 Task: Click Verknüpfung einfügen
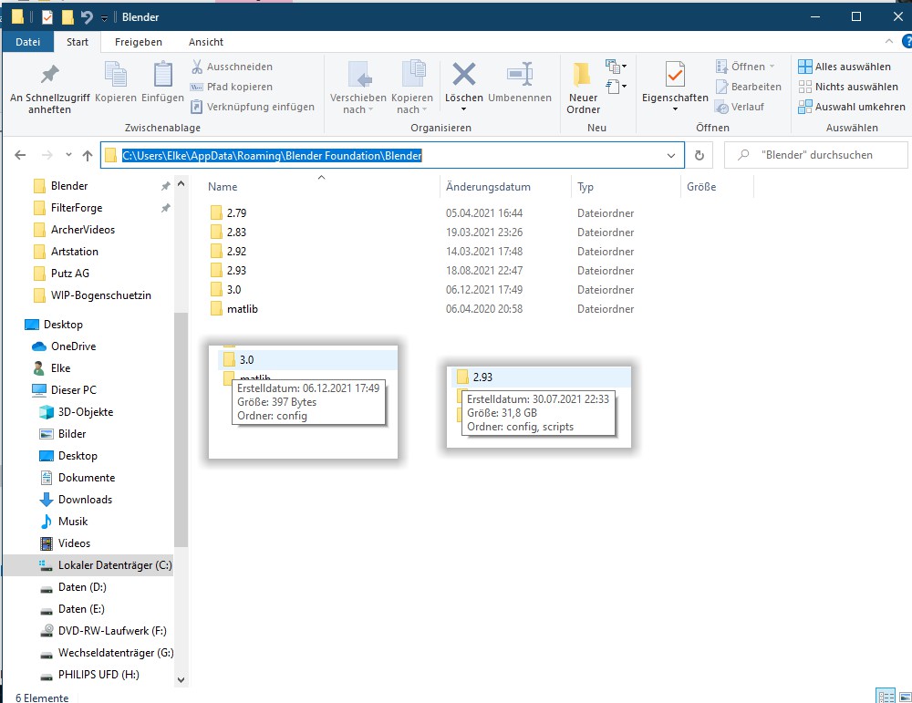pos(254,107)
